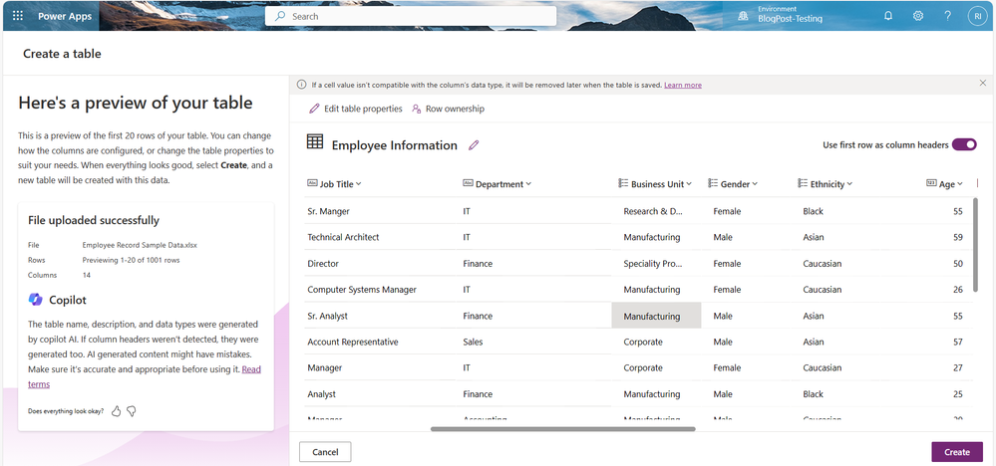Toggle Use first row as column headers
996x466 pixels.
964,144
